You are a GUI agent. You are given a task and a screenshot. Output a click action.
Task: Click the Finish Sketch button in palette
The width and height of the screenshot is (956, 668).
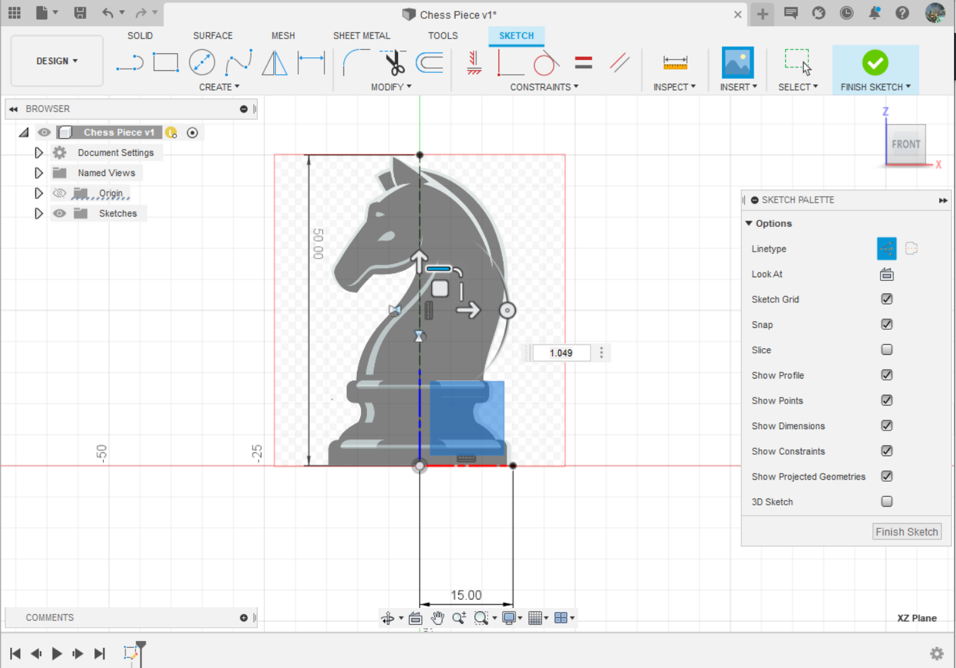click(x=907, y=532)
